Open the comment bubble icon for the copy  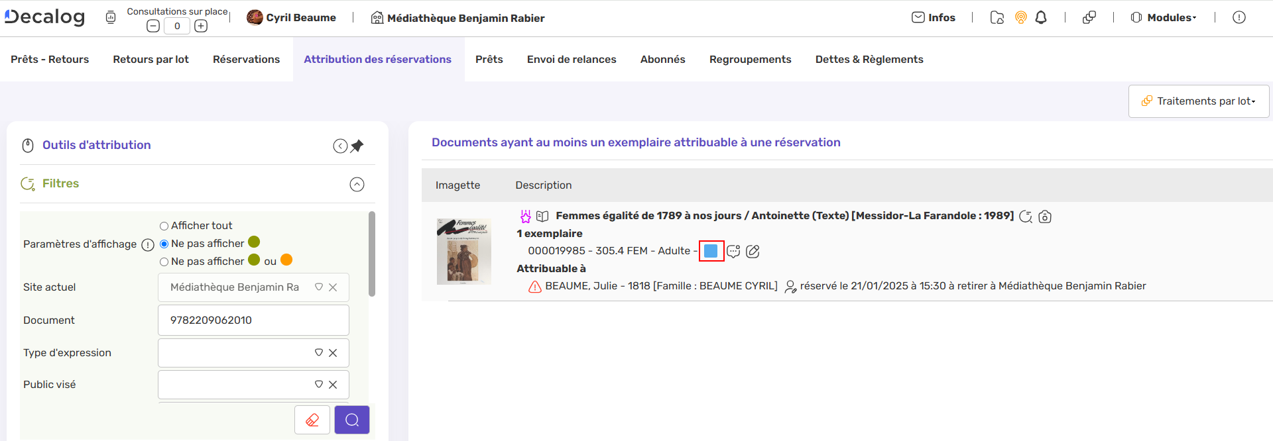[x=733, y=251]
